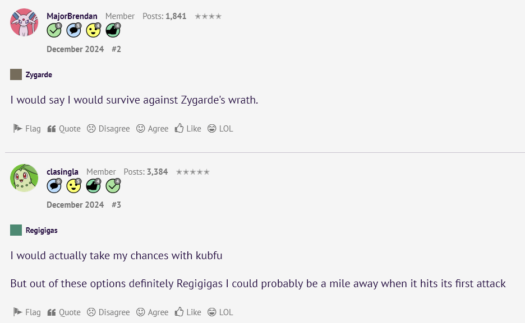
Task: Like clasingla's Regigigas post
Action: coord(188,312)
